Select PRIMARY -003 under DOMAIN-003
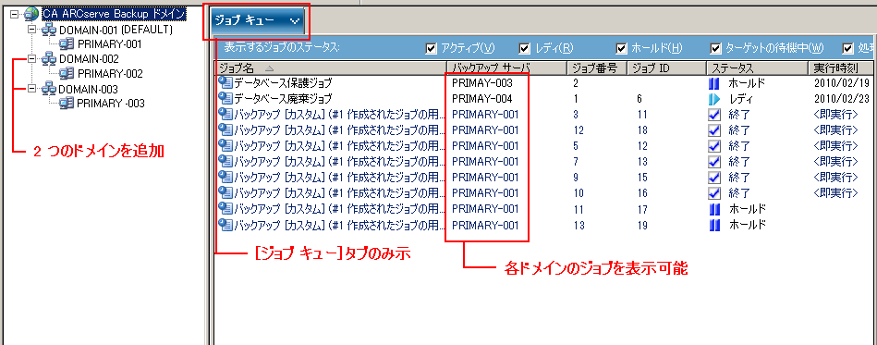Image resolution: width=877 pixels, height=345 pixels. point(111,103)
